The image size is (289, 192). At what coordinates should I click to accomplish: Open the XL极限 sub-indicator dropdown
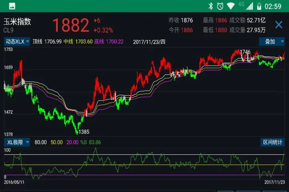[x=17, y=142]
